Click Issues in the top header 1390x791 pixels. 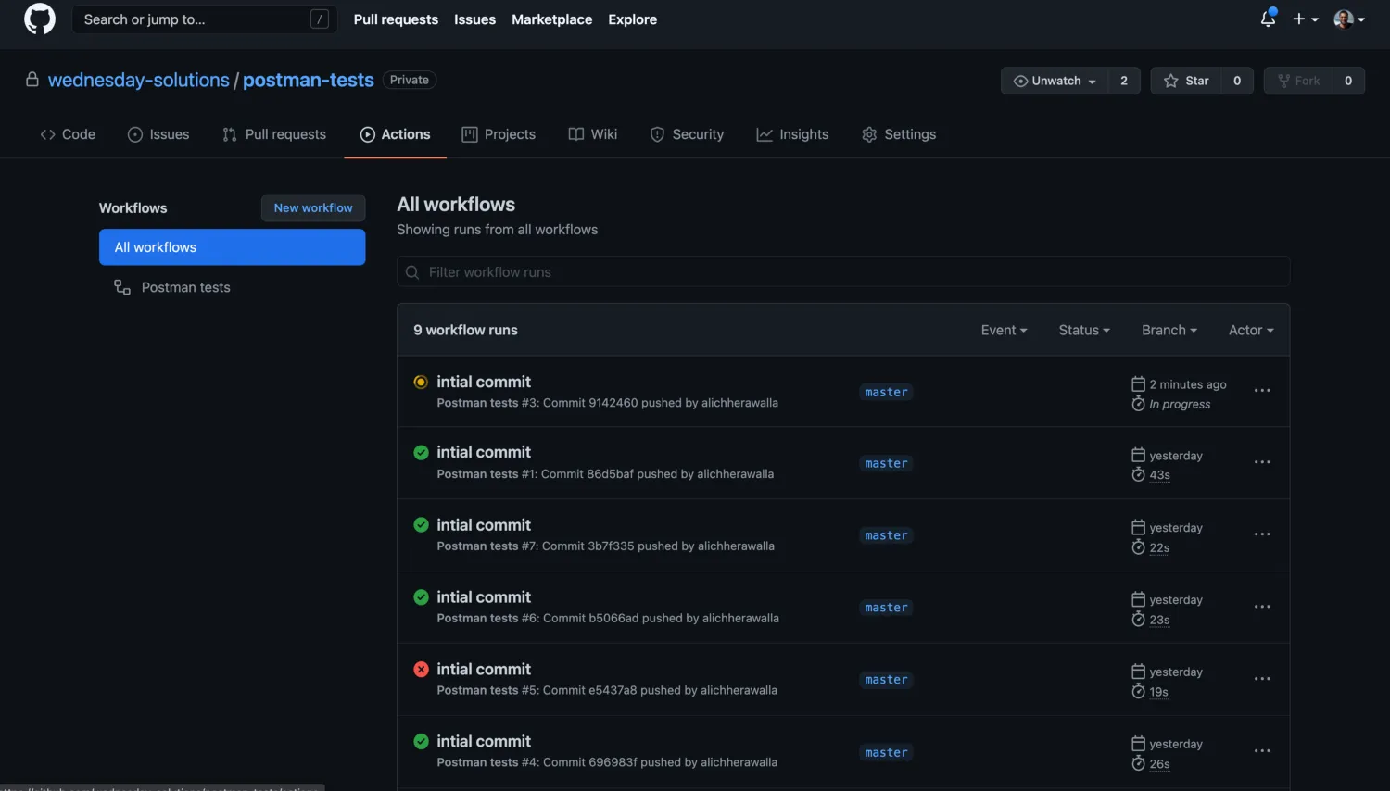click(474, 19)
